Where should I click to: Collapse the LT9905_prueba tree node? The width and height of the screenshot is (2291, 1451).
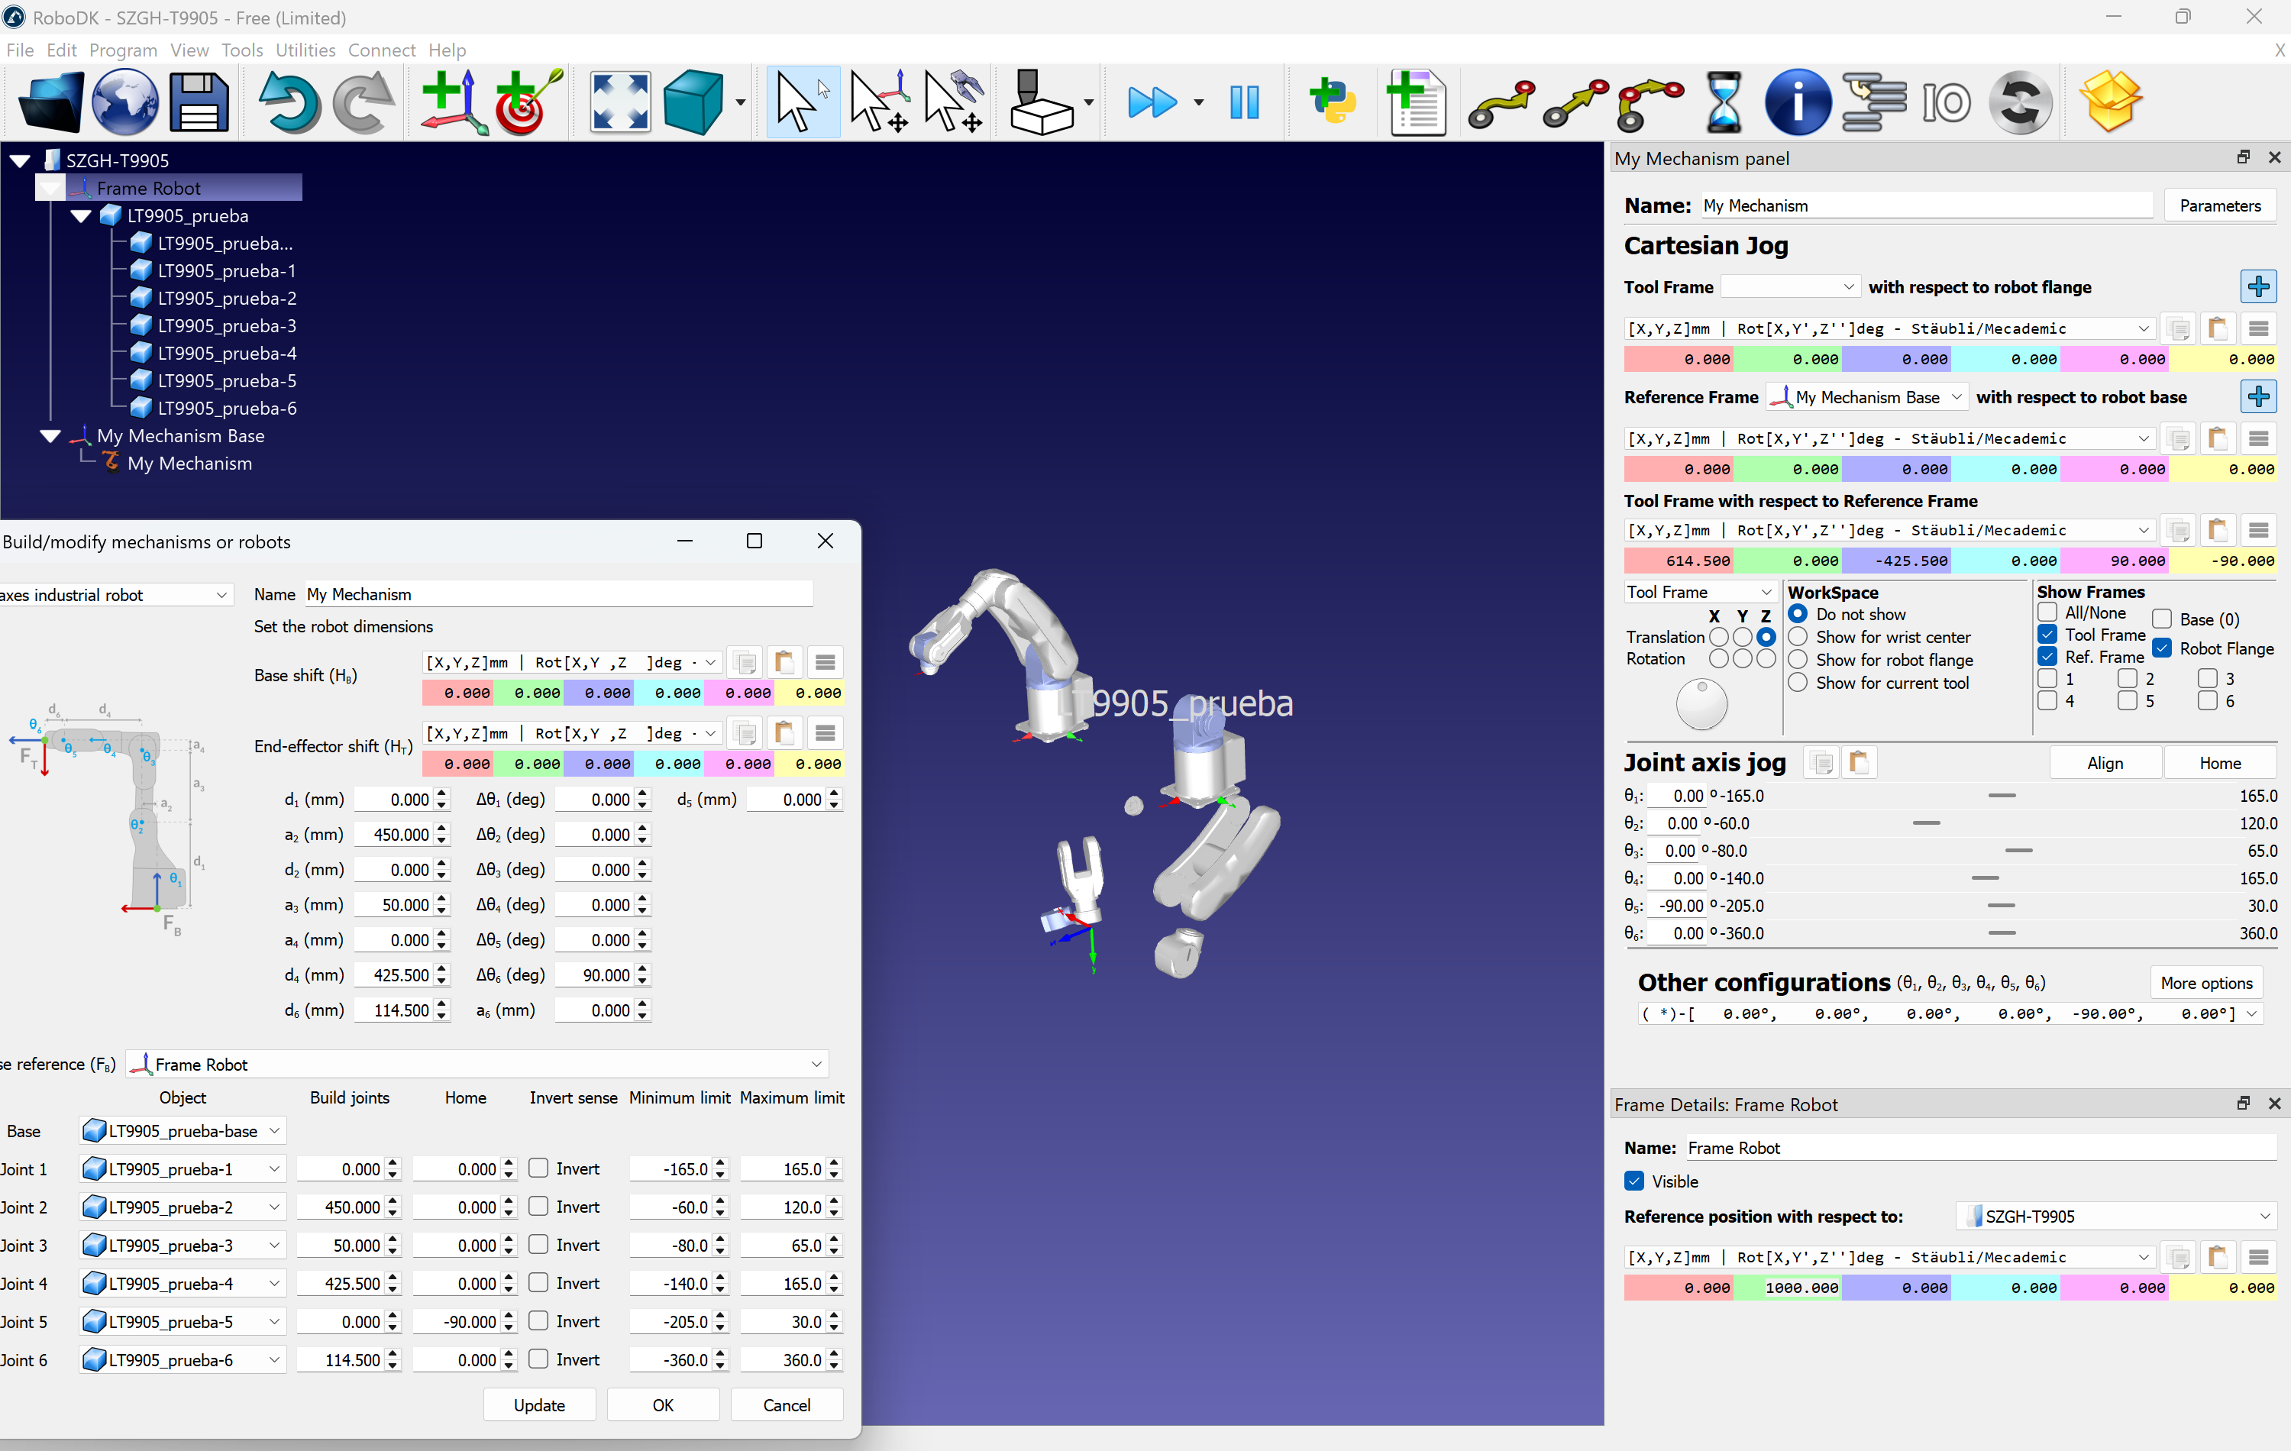81,216
